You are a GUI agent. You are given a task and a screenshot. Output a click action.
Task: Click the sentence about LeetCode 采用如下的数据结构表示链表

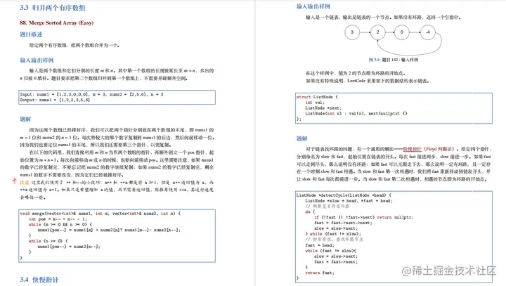click(x=368, y=81)
